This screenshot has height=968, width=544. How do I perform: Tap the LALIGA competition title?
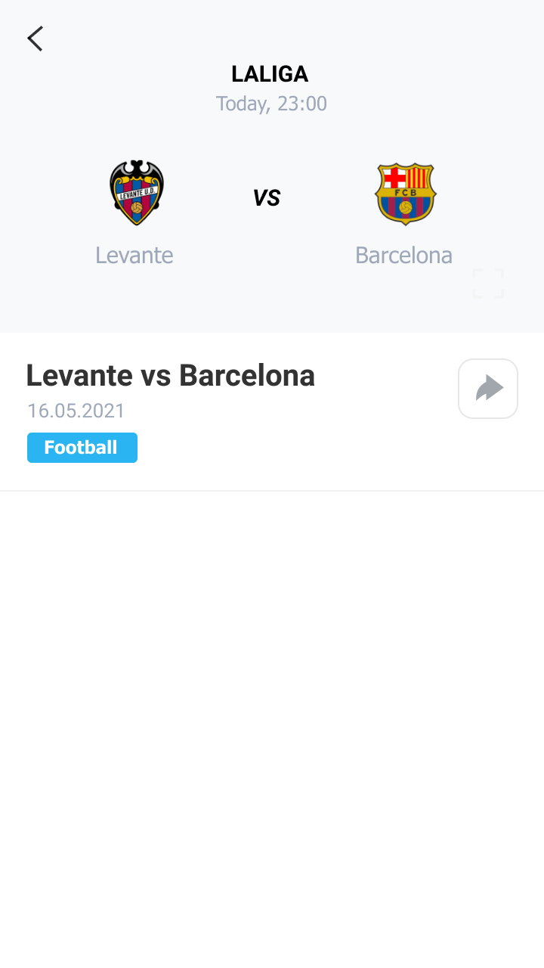(270, 74)
